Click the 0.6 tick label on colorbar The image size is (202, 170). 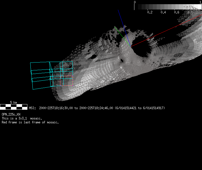tap(177, 12)
